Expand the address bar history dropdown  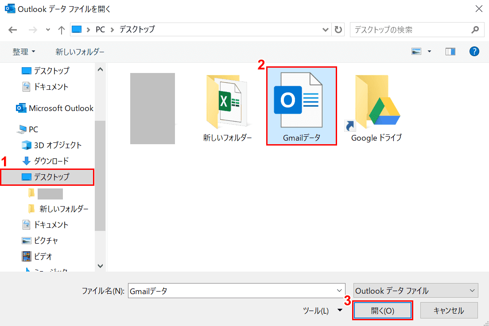325,30
